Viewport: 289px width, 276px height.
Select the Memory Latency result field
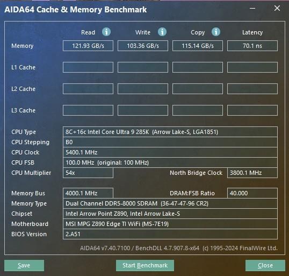pos(252,46)
